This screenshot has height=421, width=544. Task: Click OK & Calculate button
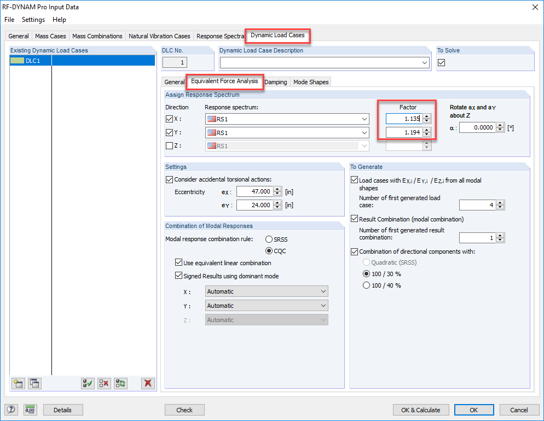pyautogui.click(x=421, y=410)
